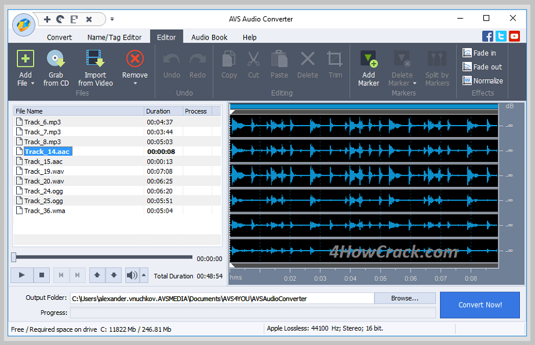Click the blue waveform overview bar

point(364,107)
